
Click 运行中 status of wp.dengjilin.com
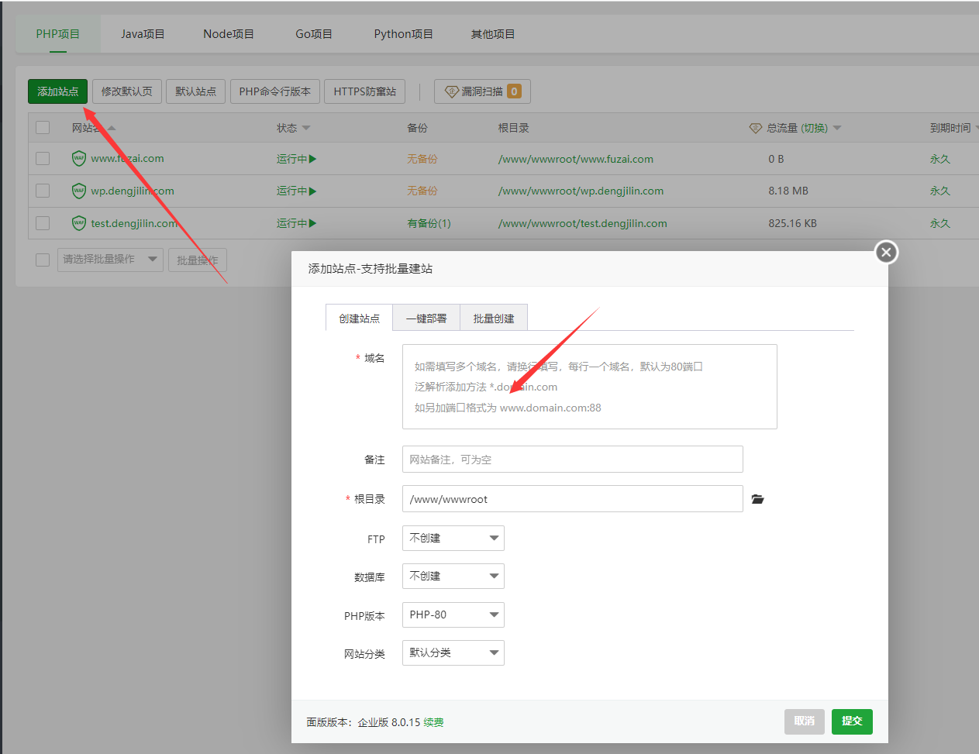point(297,191)
